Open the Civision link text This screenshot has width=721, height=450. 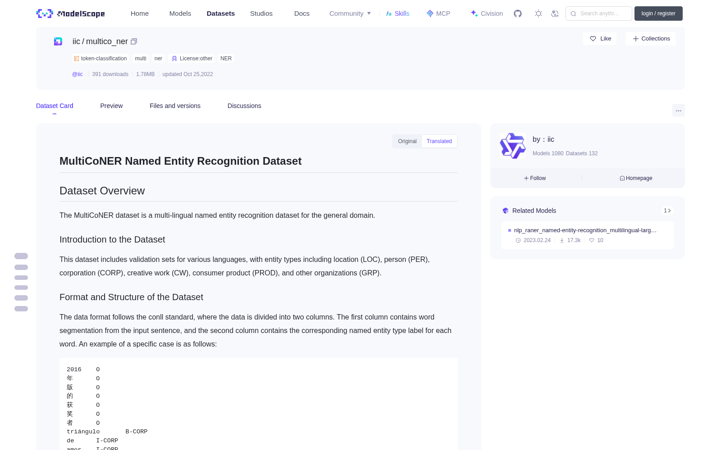point(492,13)
